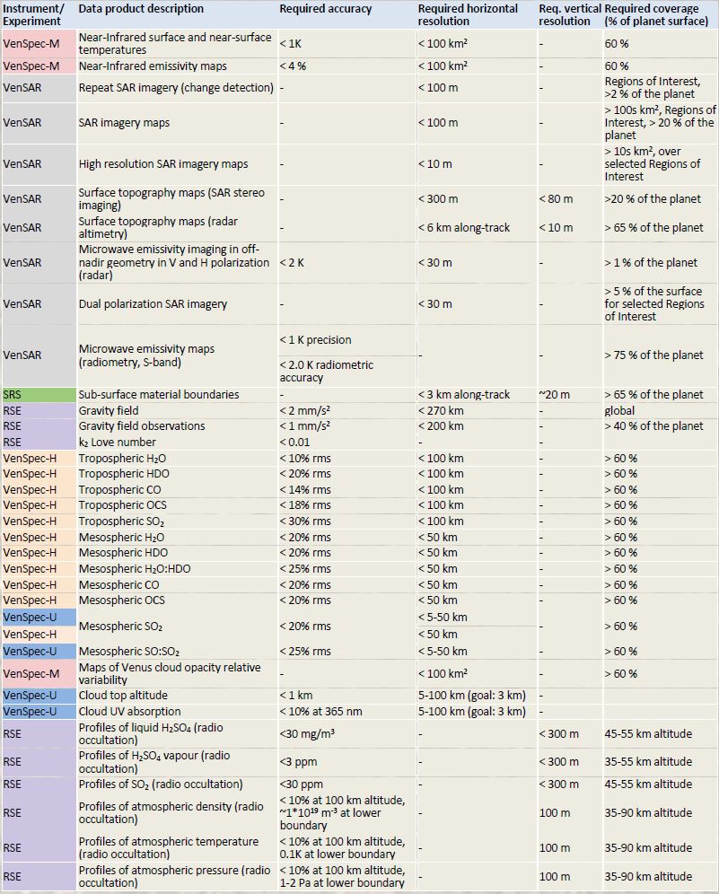Select the "< 18% rms" accuracy value

tap(305, 505)
